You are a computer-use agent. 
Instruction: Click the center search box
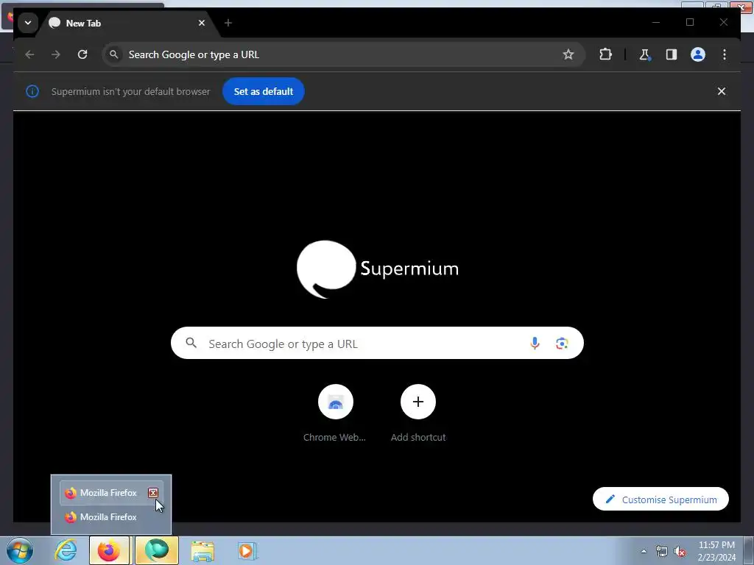(377, 343)
